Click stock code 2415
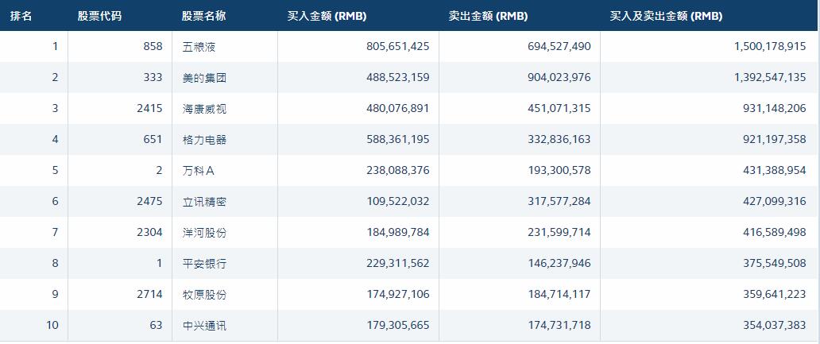Viewport: 820px width, 344px height. click(149, 109)
